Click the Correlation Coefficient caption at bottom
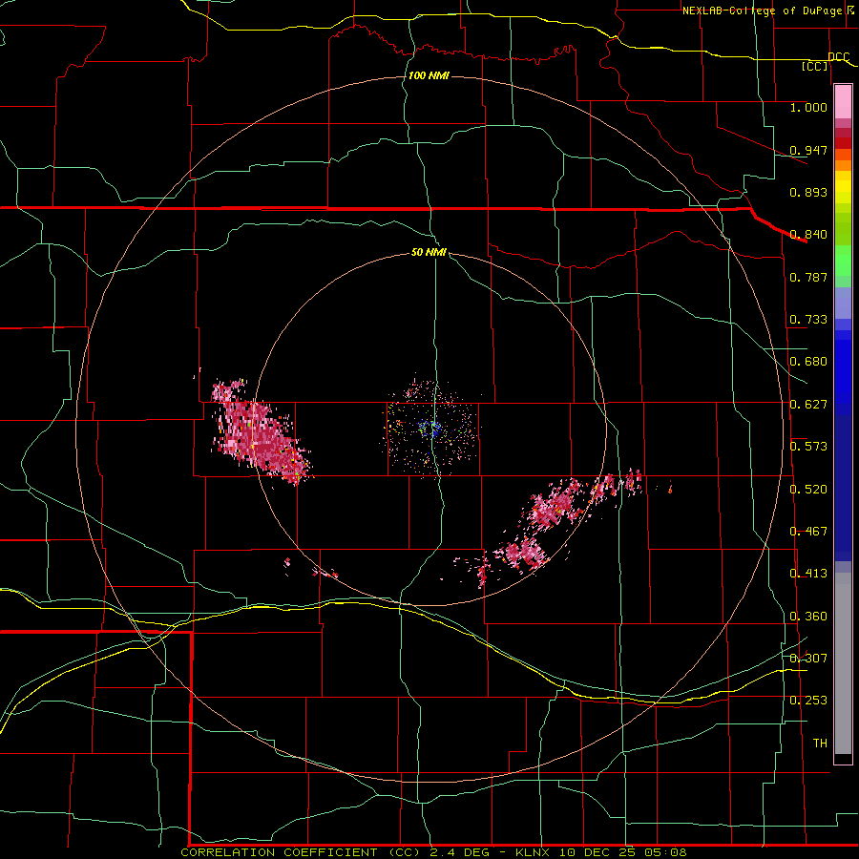 [433, 852]
